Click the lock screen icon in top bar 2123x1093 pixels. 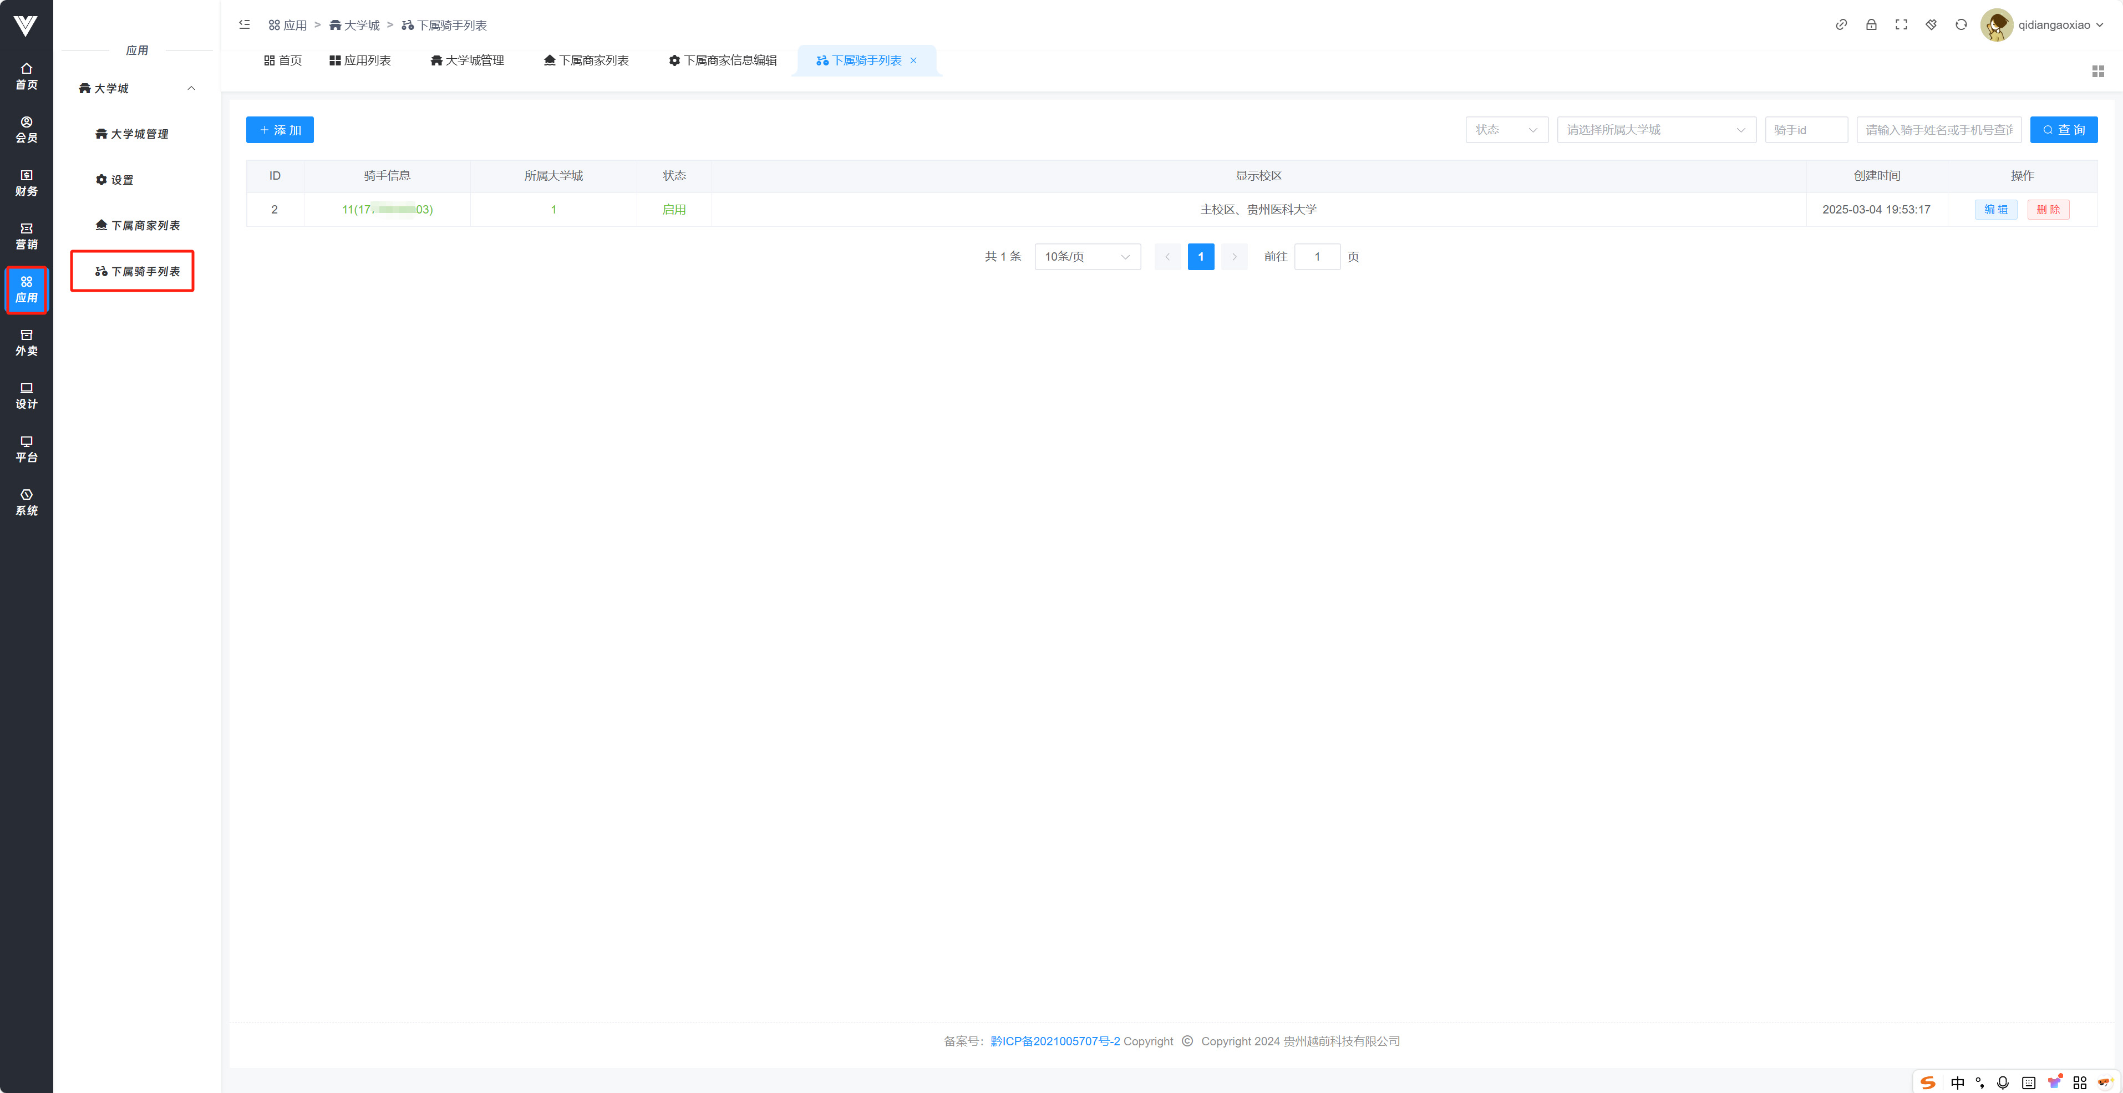tap(1871, 25)
